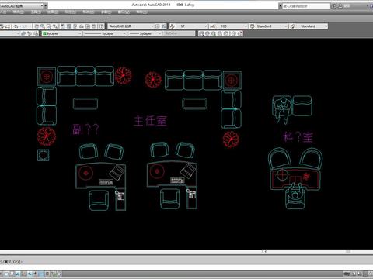Screen dimensions: 373x279
Task: Open the Properties palette icon
Action: point(63,26)
